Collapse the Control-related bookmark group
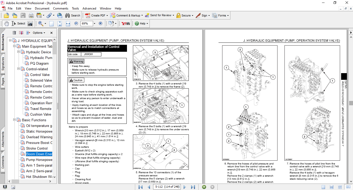Viewport: 353px width, 190px height. (x=19, y=69)
